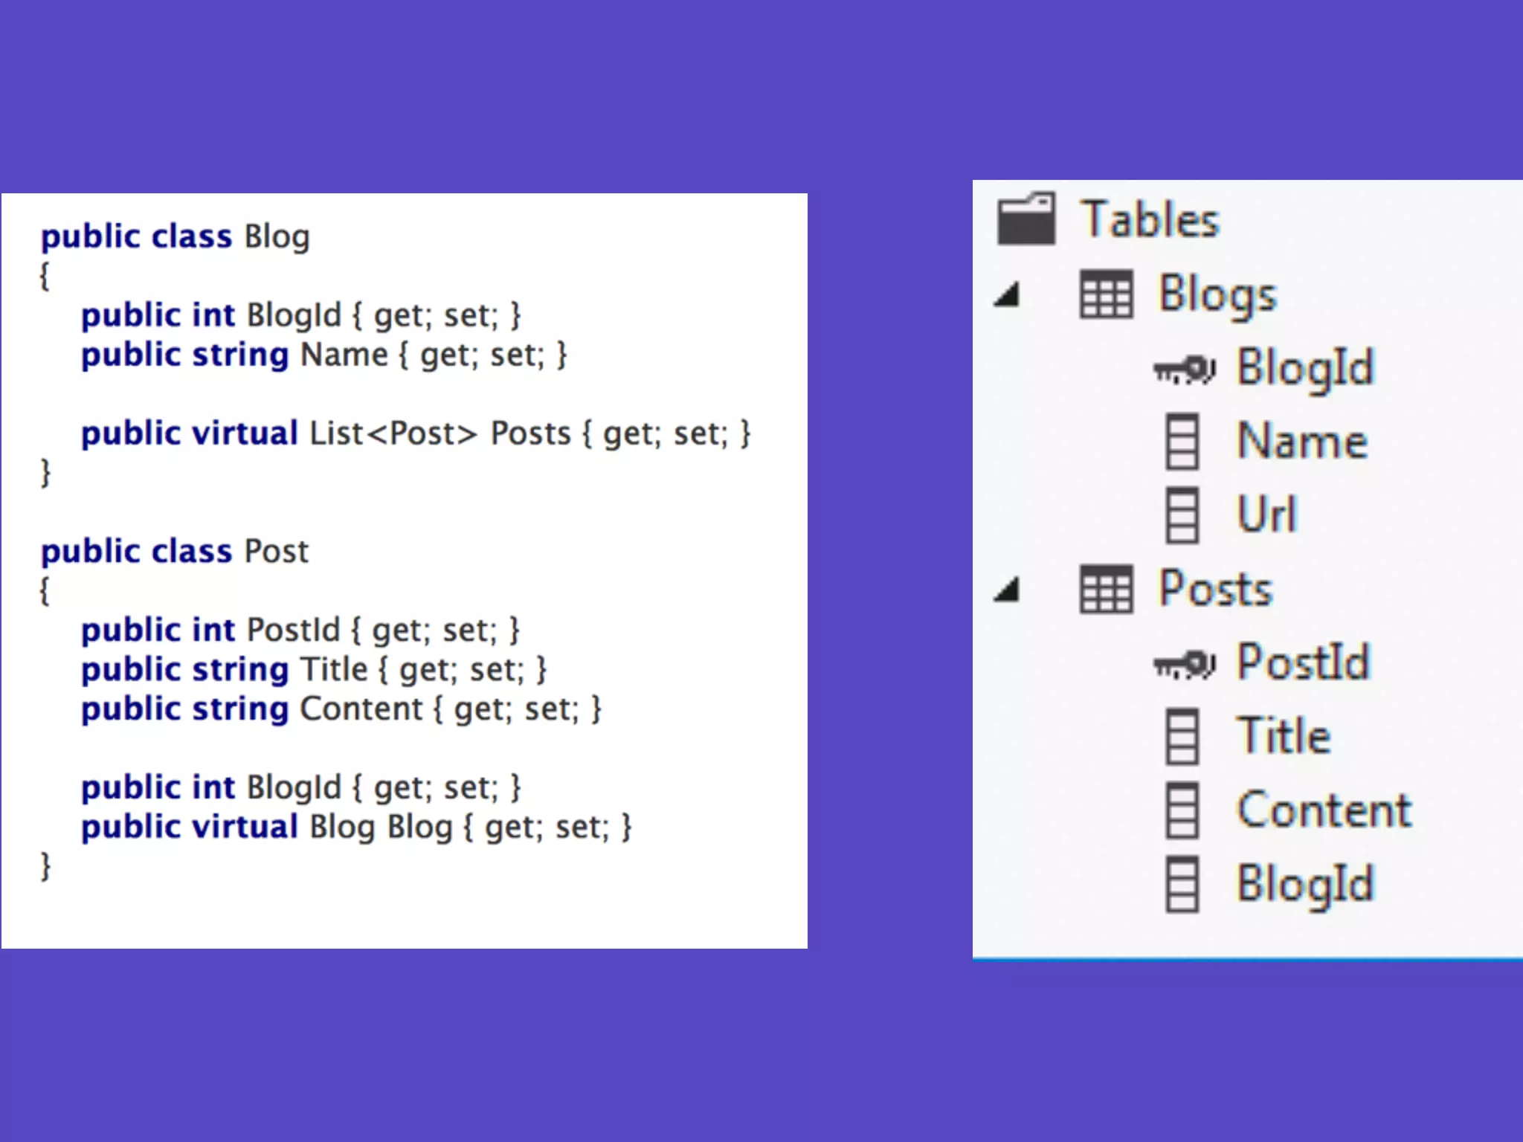The image size is (1523, 1142).
Task: Collapse the Posts table node
Action: tap(1008, 591)
